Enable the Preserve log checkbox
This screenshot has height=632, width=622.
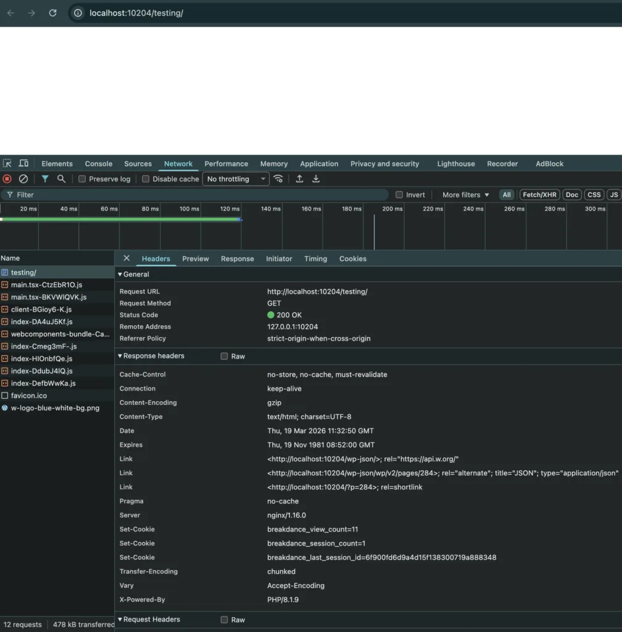[x=81, y=178]
